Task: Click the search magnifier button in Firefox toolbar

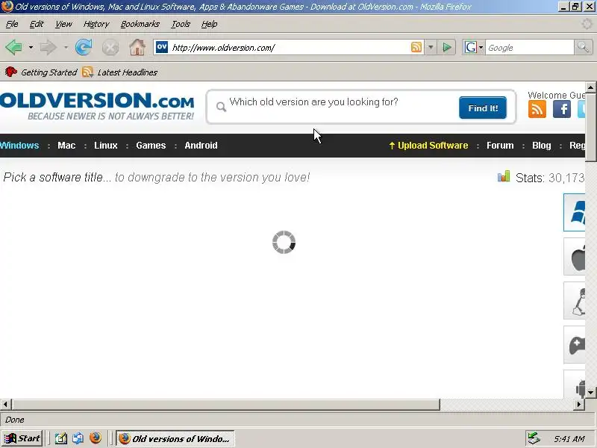Action: point(583,48)
